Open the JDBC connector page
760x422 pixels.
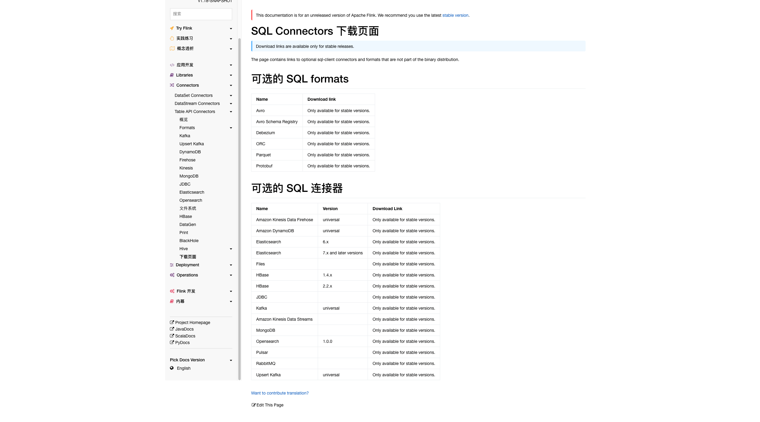point(185,184)
